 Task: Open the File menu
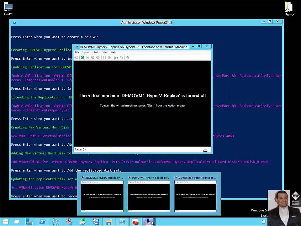pos(77,52)
